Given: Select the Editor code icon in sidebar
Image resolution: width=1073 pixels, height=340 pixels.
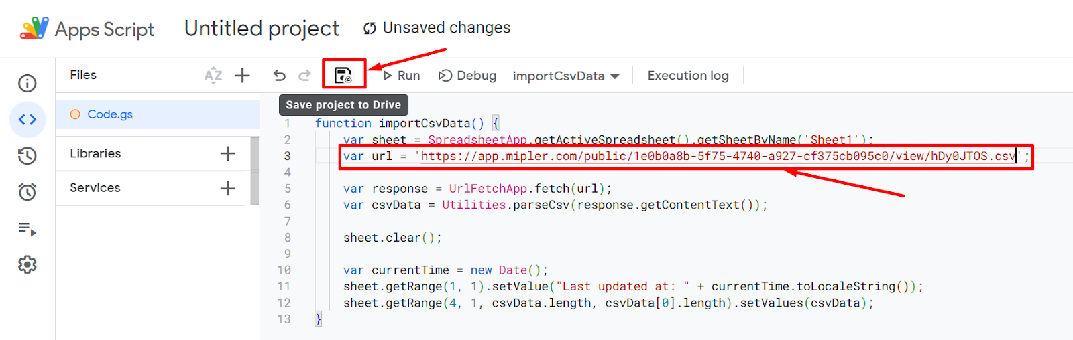Looking at the screenshot, I should (27, 120).
